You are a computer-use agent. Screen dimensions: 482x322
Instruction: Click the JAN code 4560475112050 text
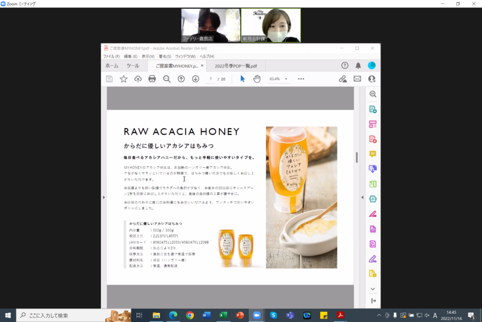point(167,242)
